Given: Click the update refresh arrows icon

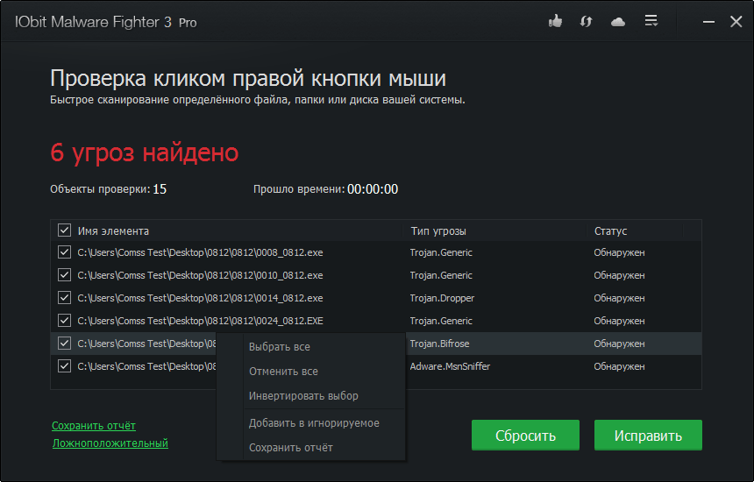Looking at the screenshot, I should click(586, 21).
